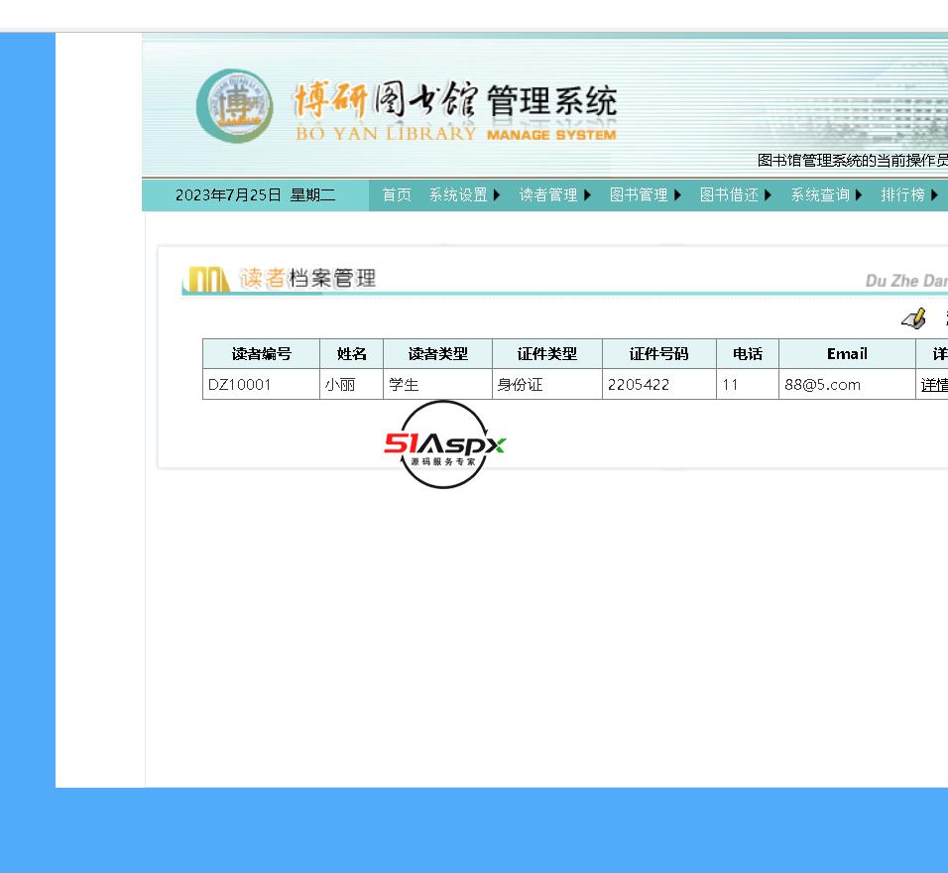Click the 读者档案管理 section title
The image size is (948, 873).
pos(307,279)
